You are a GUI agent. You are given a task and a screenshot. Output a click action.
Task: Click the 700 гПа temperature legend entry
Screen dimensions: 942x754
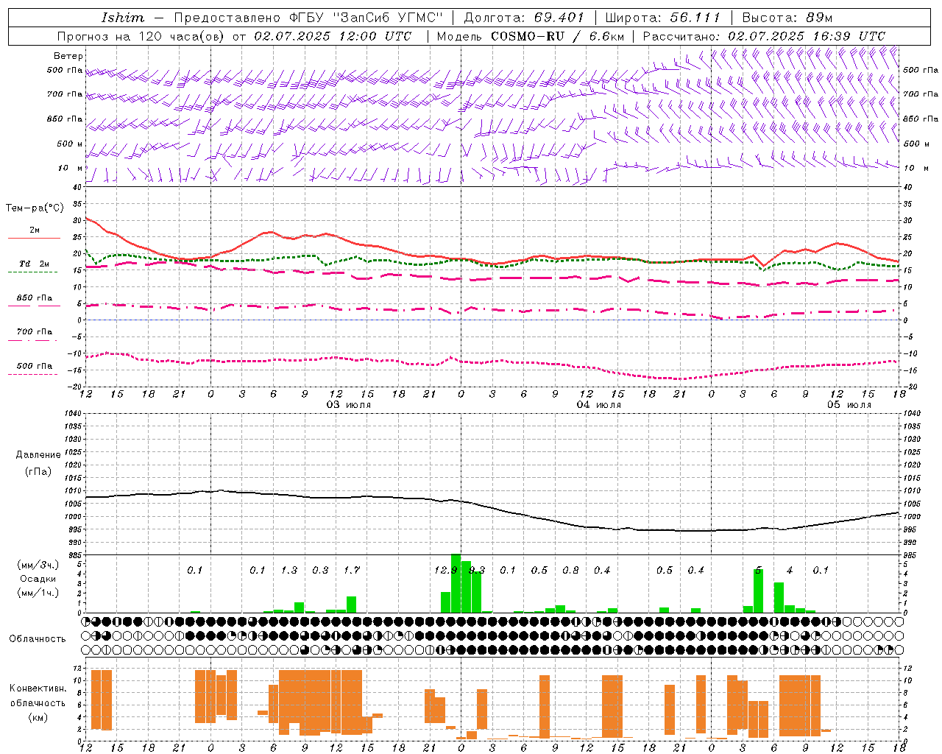tap(35, 332)
